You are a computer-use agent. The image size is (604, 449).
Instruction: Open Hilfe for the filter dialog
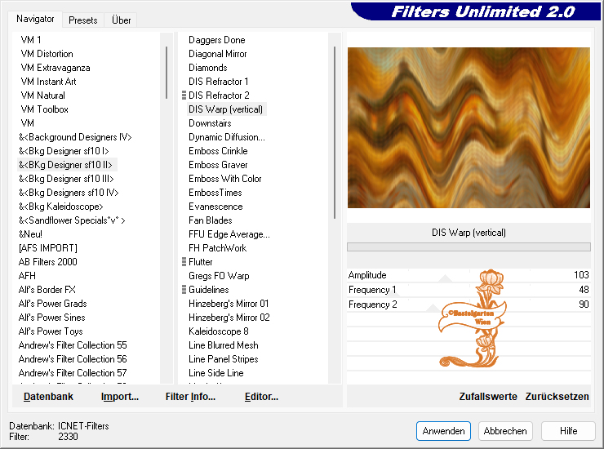569,431
